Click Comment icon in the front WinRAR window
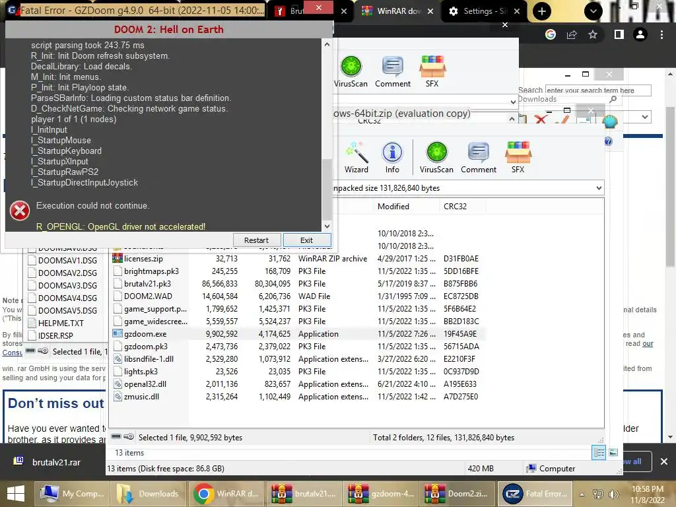The width and height of the screenshot is (676, 507). click(479, 157)
